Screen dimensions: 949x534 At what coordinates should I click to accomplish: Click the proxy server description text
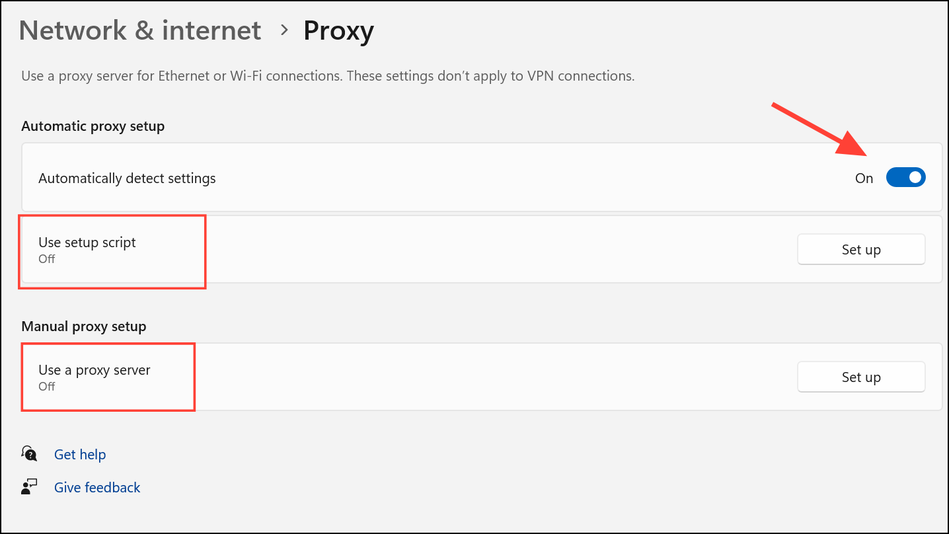[x=328, y=76]
